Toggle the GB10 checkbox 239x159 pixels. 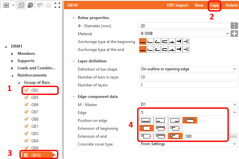pos(26,155)
